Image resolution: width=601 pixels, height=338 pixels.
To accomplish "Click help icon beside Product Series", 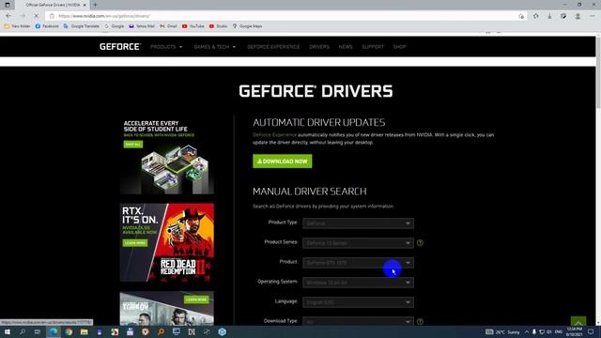I will pos(420,243).
